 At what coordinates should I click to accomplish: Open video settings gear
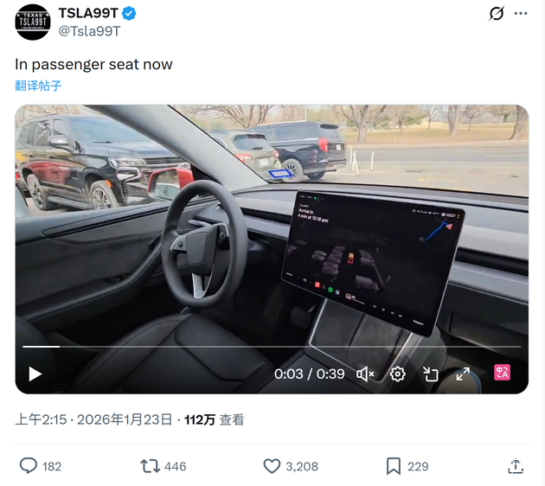tap(398, 374)
